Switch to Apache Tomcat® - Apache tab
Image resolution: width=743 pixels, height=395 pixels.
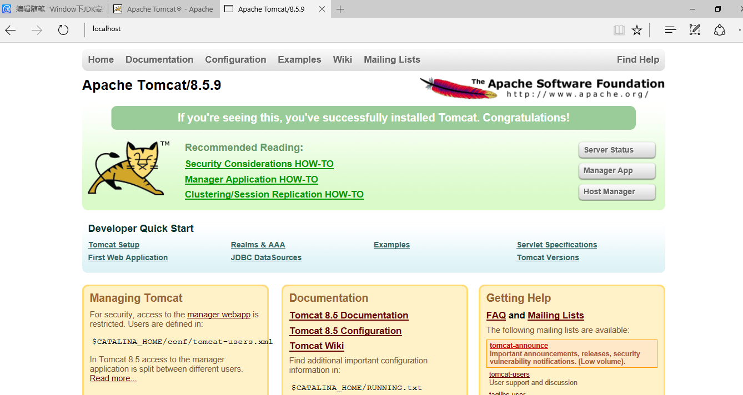pos(164,9)
